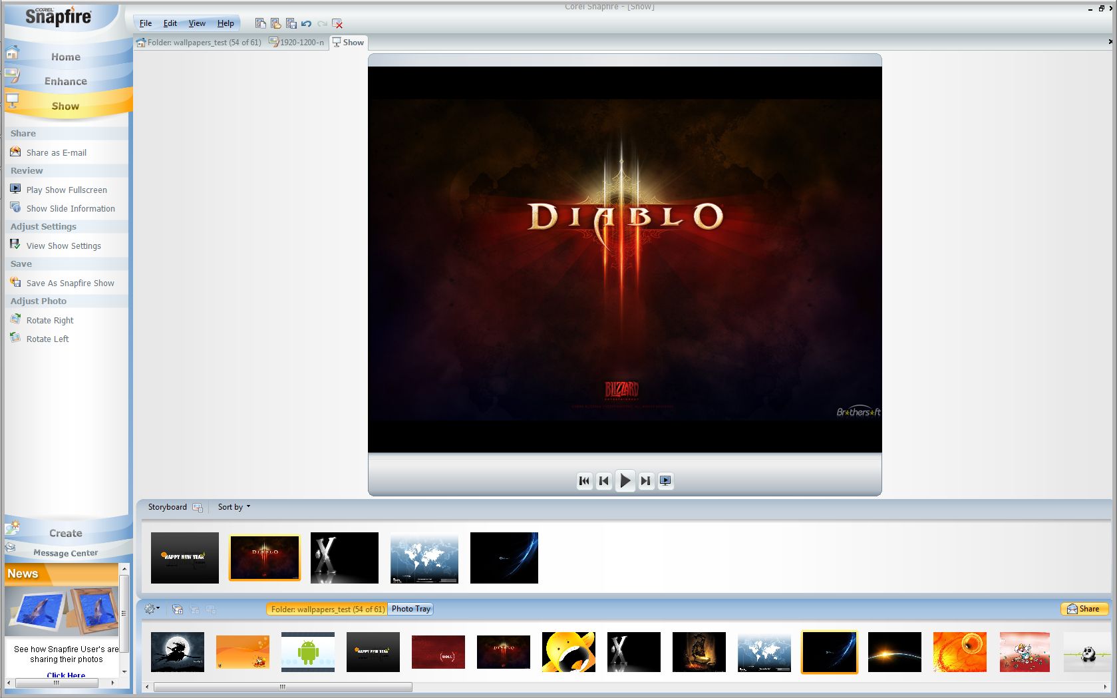Click the View Show Settings icon
Screen dimensions: 1117x698
[x=15, y=245]
